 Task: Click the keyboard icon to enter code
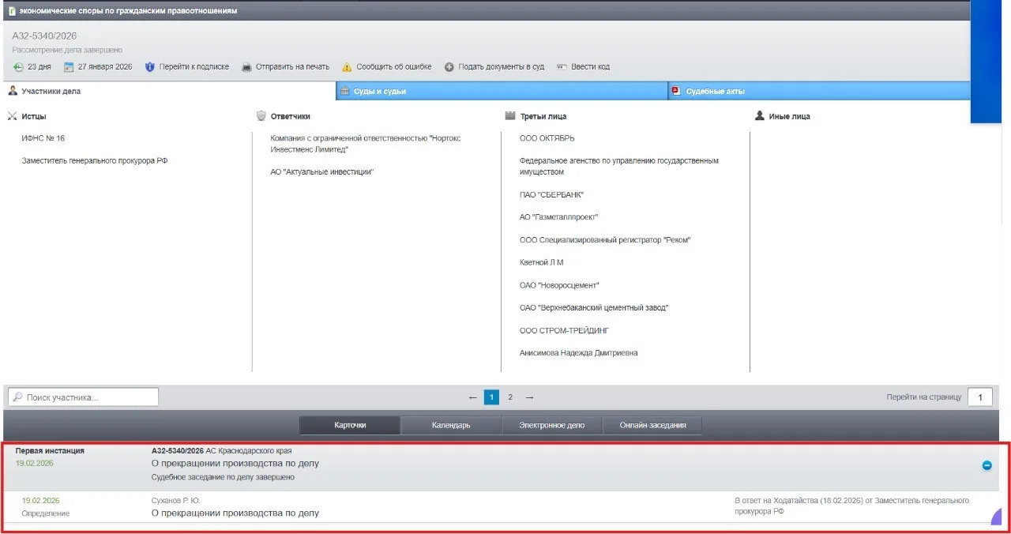click(562, 67)
